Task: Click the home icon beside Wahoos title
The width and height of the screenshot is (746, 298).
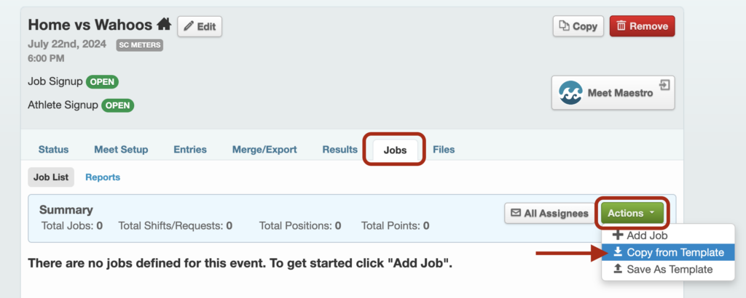Action: (x=164, y=23)
